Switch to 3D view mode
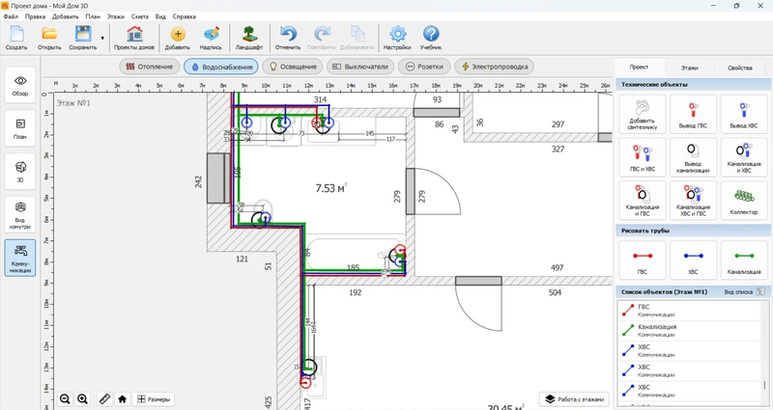The width and height of the screenshot is (773, 410). [x=20, y=172]
